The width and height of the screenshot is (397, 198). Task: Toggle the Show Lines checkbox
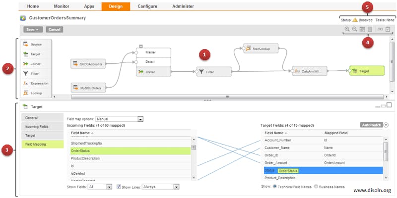(119, 187)
